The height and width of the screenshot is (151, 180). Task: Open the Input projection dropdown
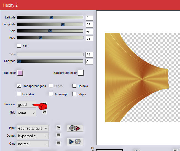coord(33,128)
